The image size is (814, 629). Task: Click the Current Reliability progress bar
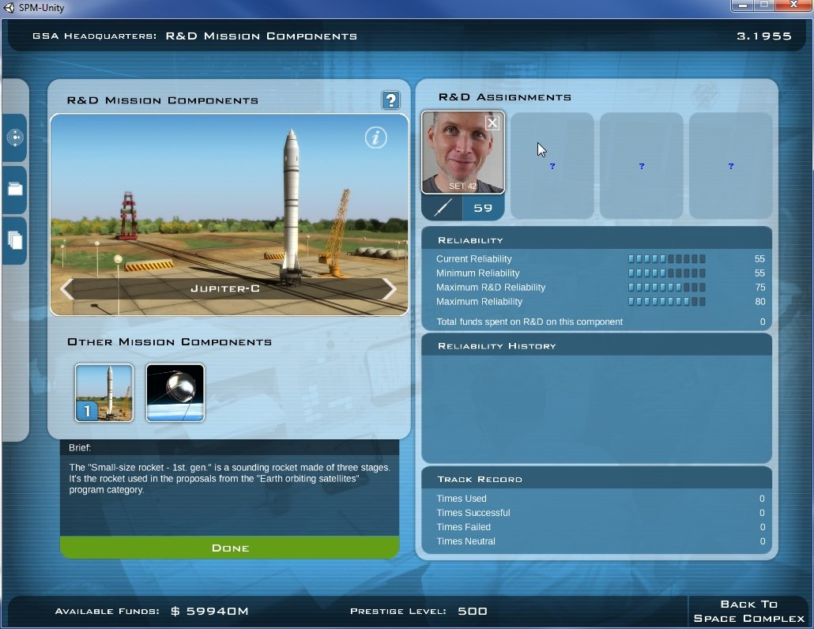(x=666, y=259)
